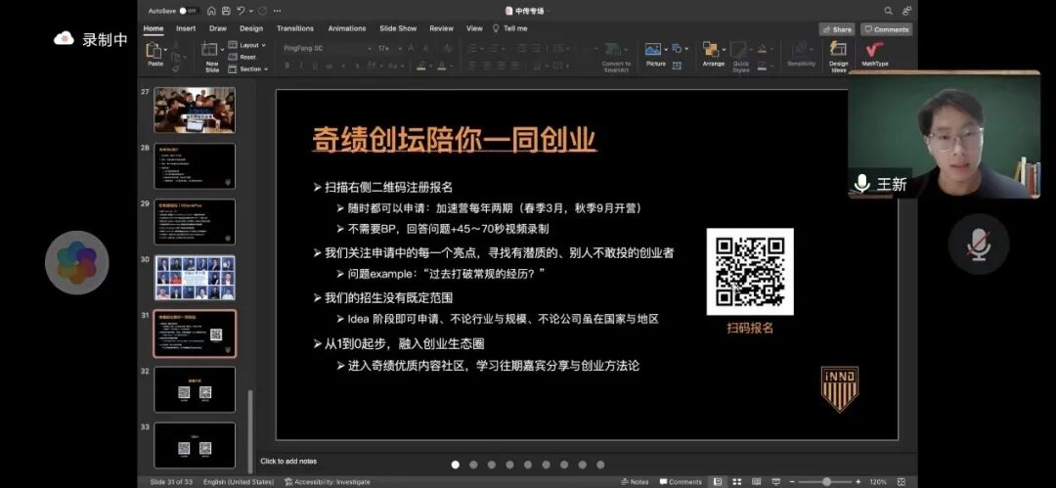1056x488 pixels.
Task: Open the Design ribbon tab
Action: tap(251, 28)
